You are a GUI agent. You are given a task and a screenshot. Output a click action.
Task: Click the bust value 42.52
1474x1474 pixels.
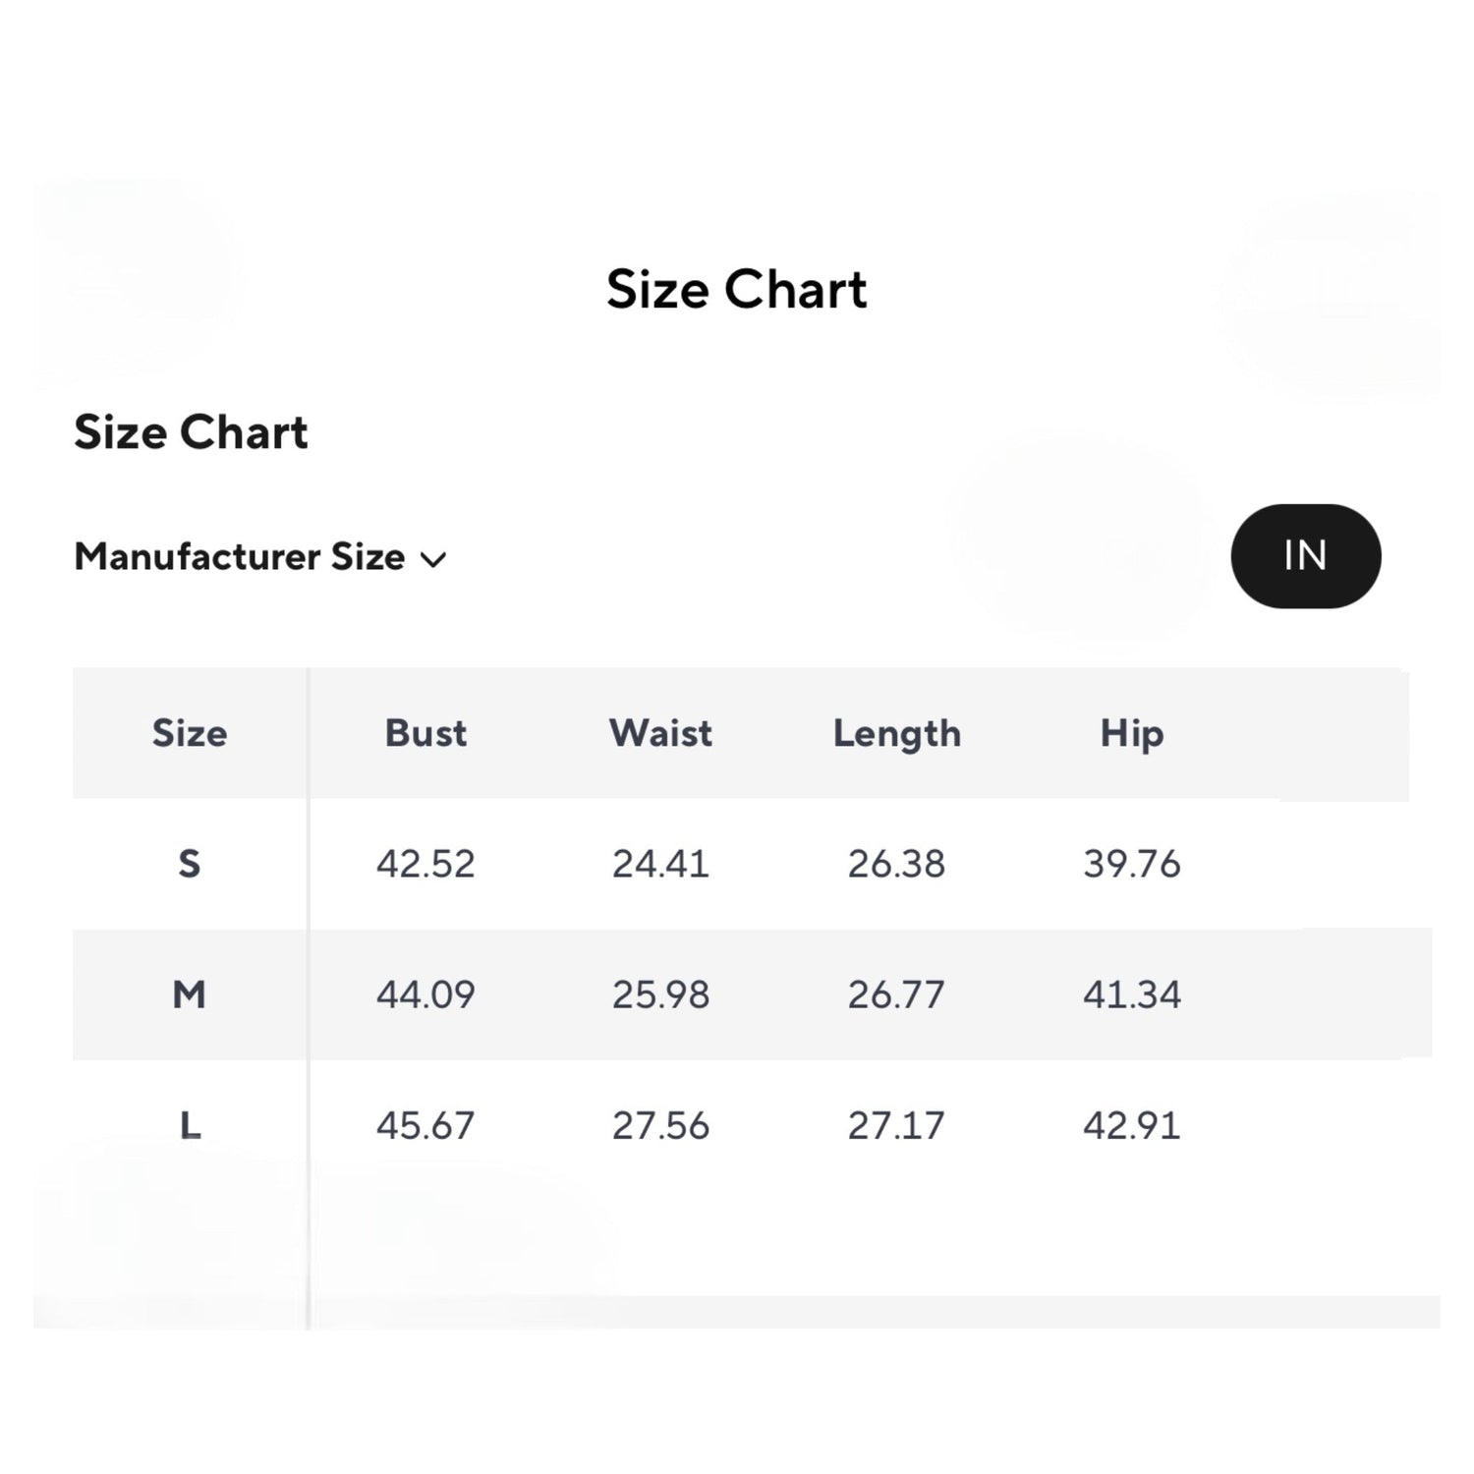click(x=425, y=864)
